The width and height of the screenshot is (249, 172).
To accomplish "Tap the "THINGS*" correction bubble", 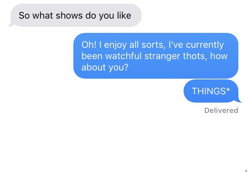I will coord(211,91).
